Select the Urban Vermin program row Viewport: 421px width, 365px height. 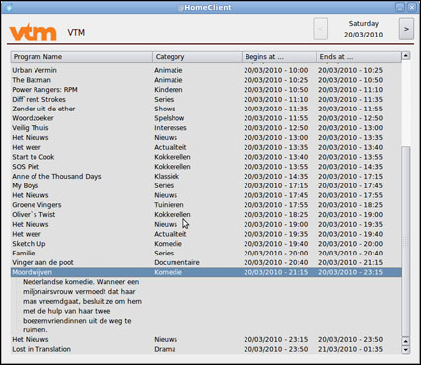206,70
